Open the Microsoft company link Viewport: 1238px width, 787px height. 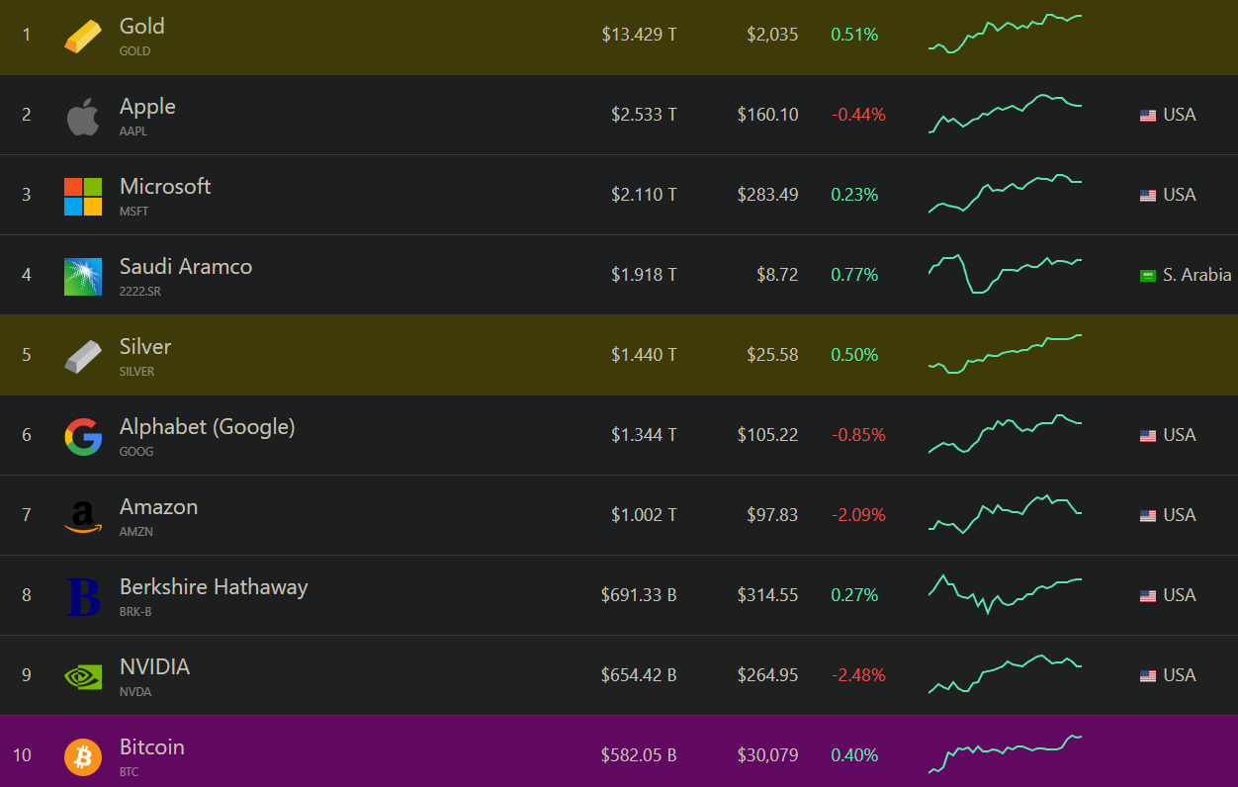[165, 187]
